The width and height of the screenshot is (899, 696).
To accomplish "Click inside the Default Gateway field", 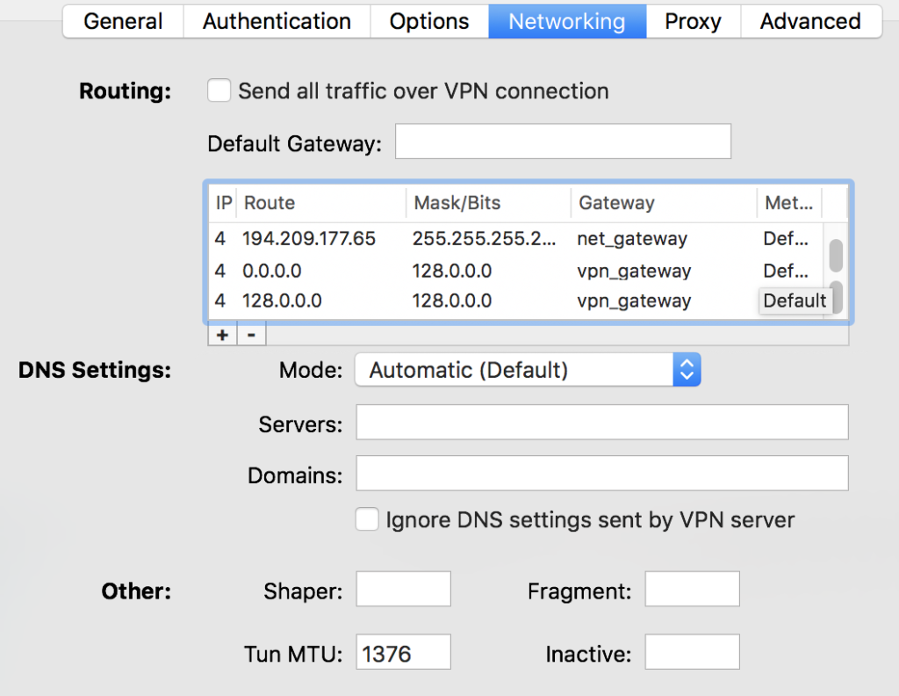I will tap(562, 141).
